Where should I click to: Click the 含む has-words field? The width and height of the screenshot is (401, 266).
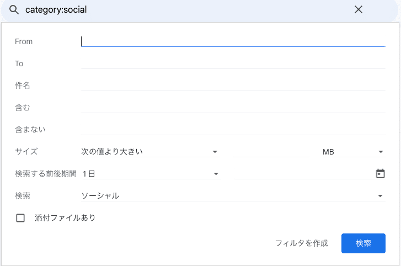[233, 108]
